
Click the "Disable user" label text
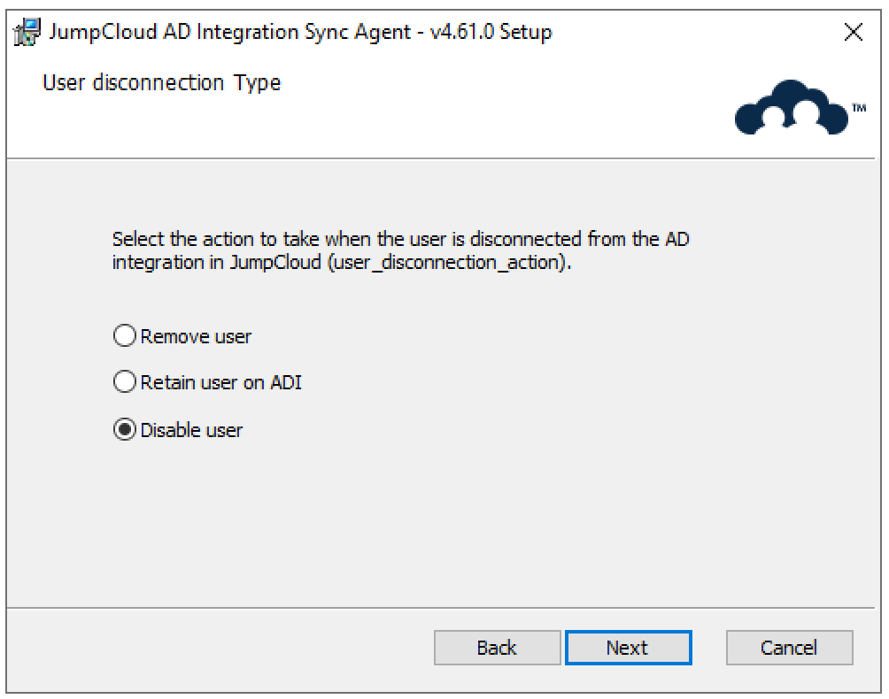pos(191,430)
